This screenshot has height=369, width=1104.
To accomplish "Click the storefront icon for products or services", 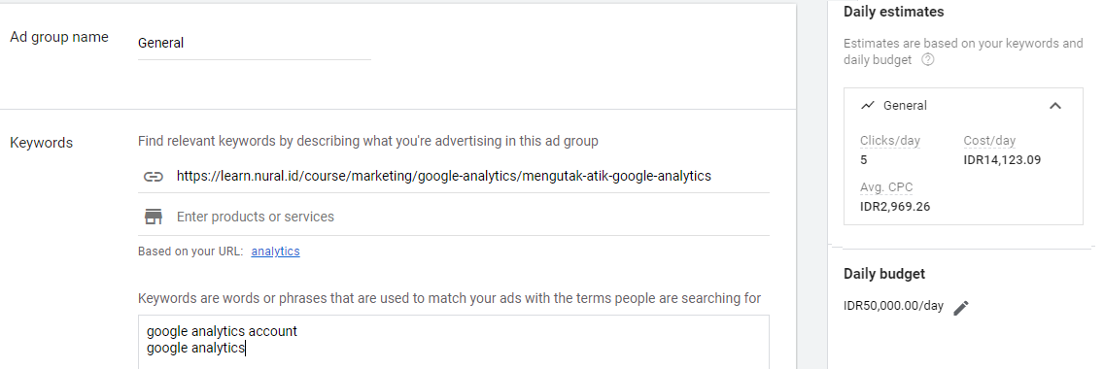I will click(154, 217).
